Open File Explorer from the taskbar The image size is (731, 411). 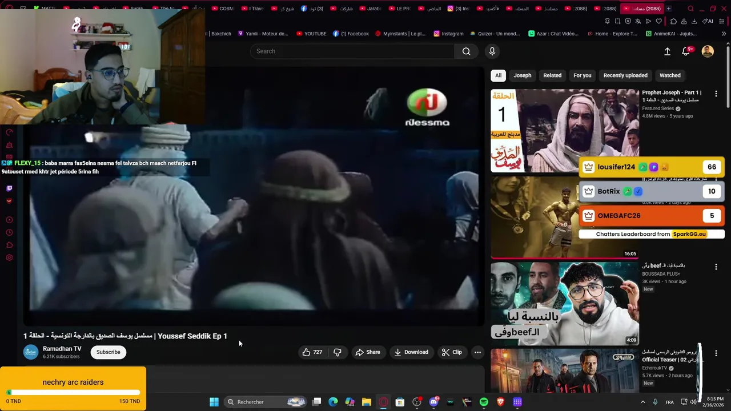[x=367, y=402]
